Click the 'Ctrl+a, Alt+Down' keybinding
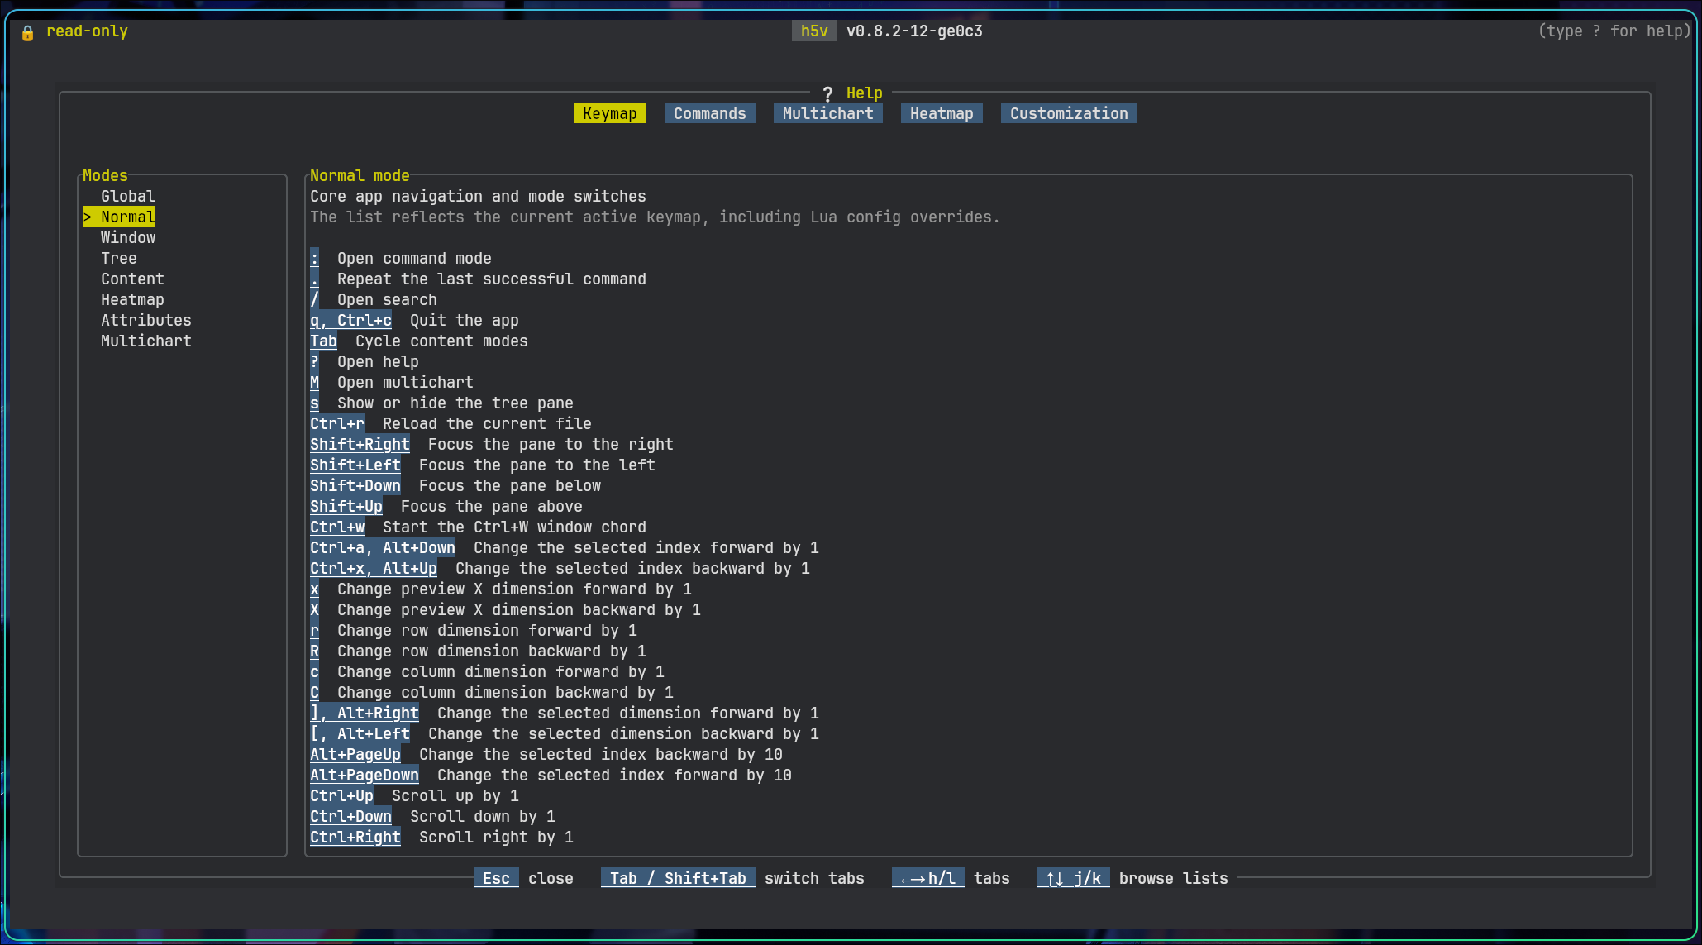The height and width of the screenshot is (945, 1702). coord(383,548)
